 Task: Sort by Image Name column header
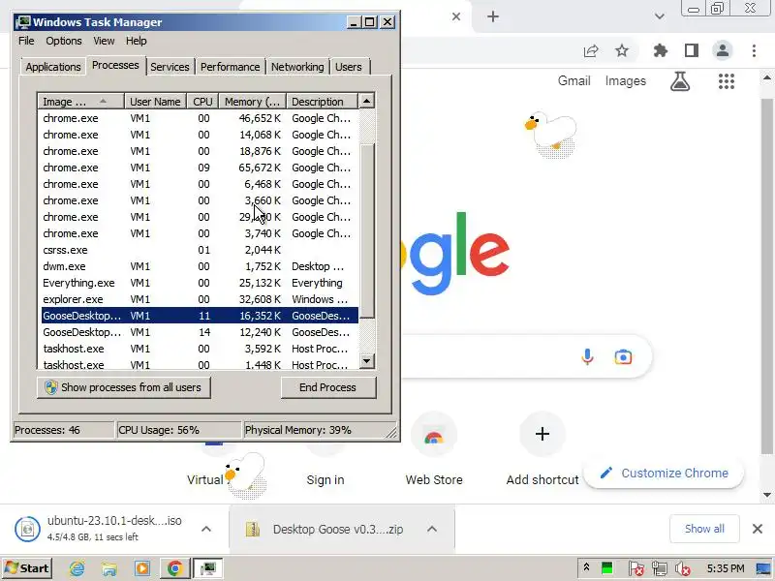80,102
